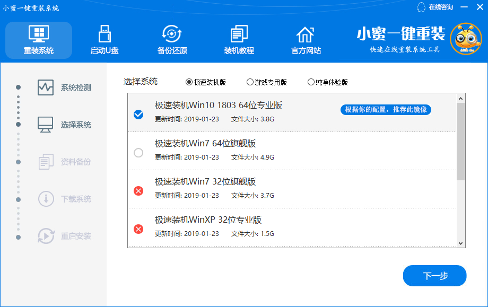This screenshot has width=488, height=307.
Task: Select the 游戏专用版 radio option
Action: [x=249, y=82]
